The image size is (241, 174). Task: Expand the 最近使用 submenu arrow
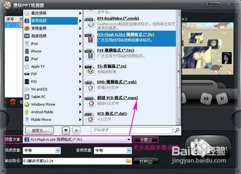(80, 13)
